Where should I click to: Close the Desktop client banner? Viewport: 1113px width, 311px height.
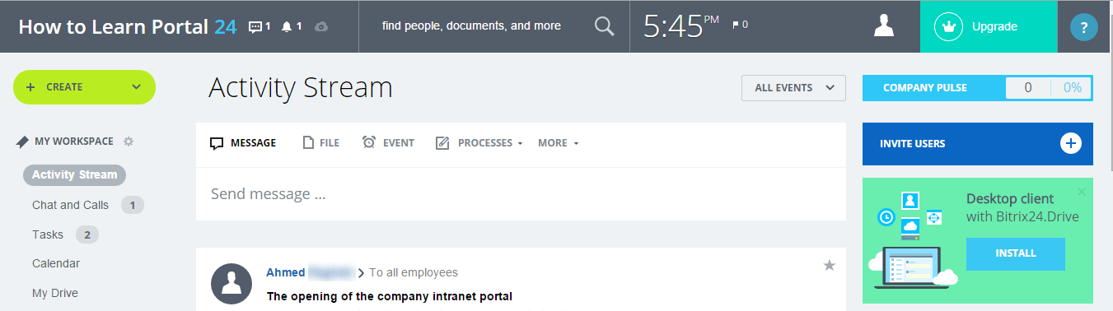[1082, 192]
